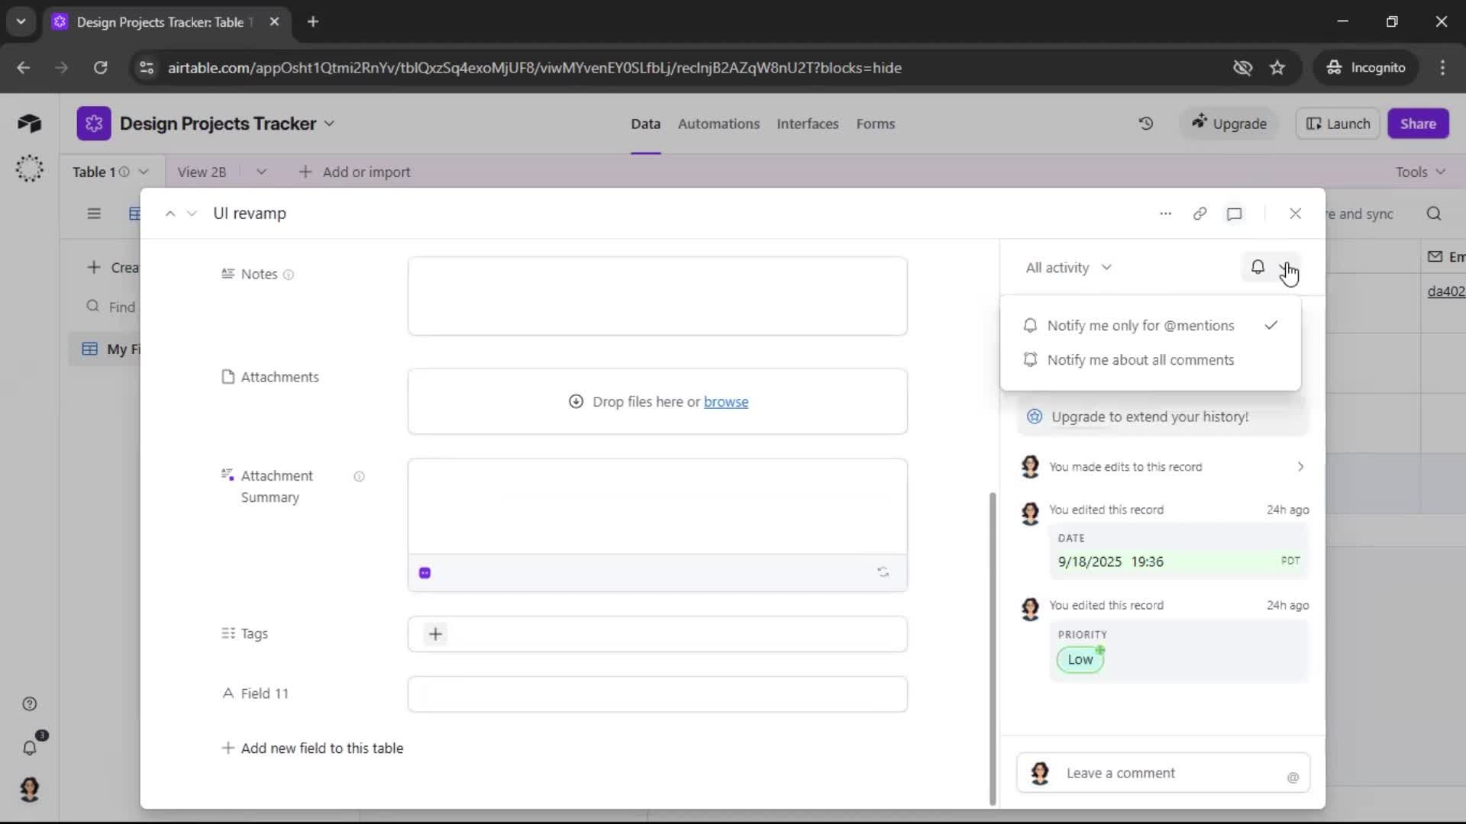Viewport: 1466px width, 824px height.
Task: Click the Leave a comment box
Action: coord(1163,773)
